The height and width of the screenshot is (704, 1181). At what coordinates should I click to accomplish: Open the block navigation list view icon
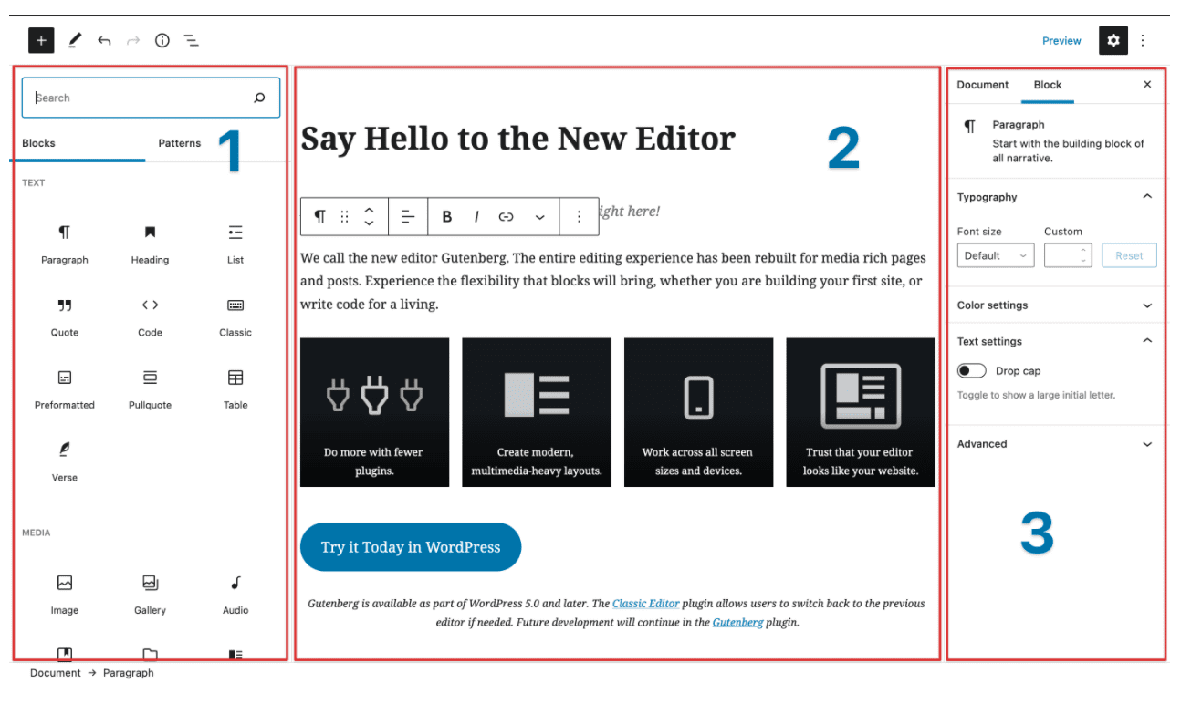(x=192, y=40)
